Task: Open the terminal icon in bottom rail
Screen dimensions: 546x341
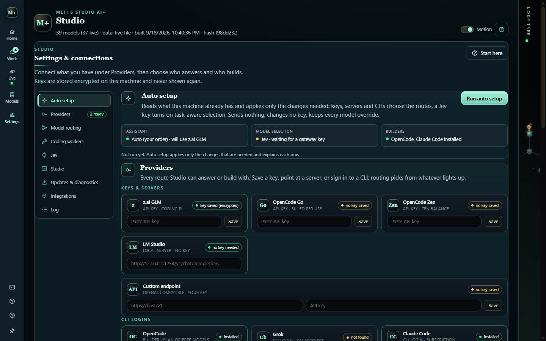Action: coord(12,287)
